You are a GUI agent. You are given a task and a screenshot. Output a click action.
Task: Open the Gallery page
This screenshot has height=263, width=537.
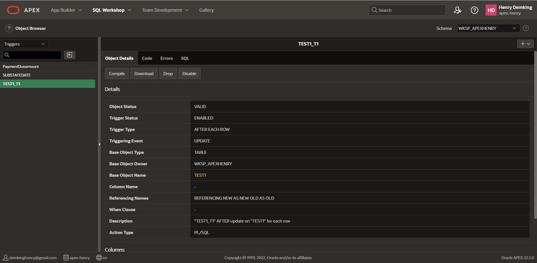click(x=206, y=10)
